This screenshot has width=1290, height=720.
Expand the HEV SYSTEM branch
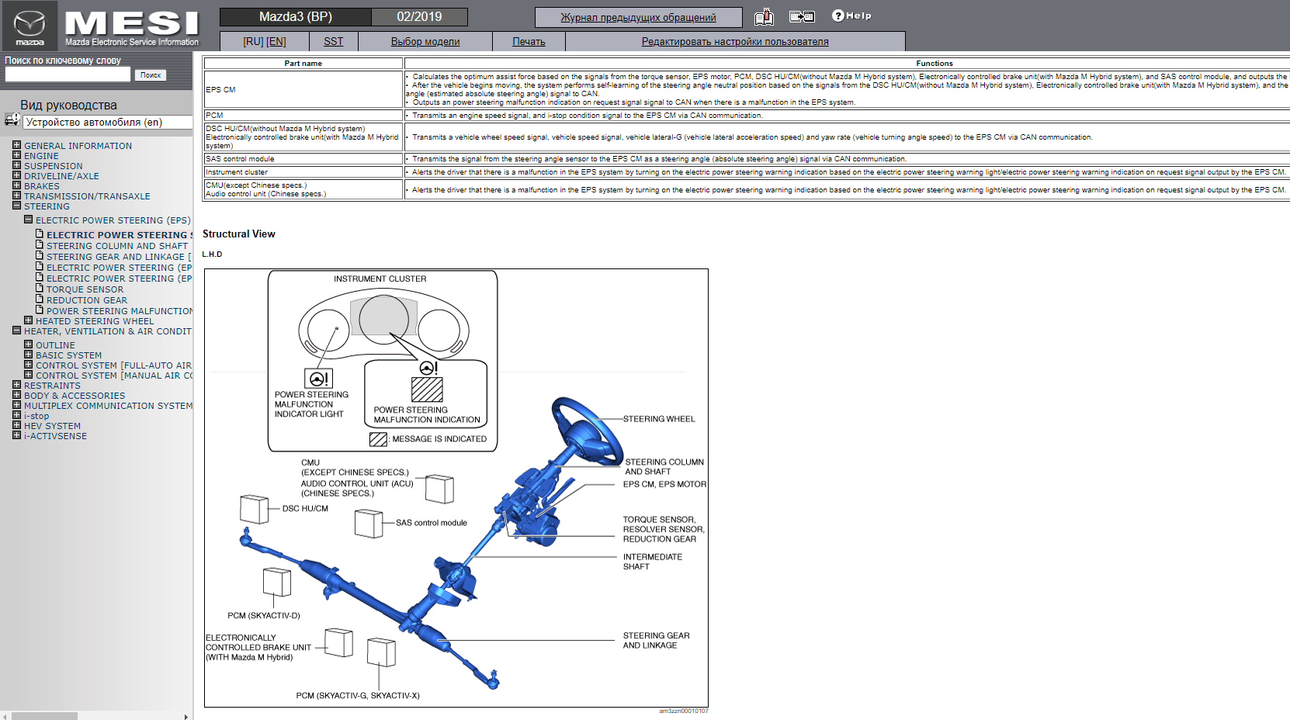tap(16, 425)
